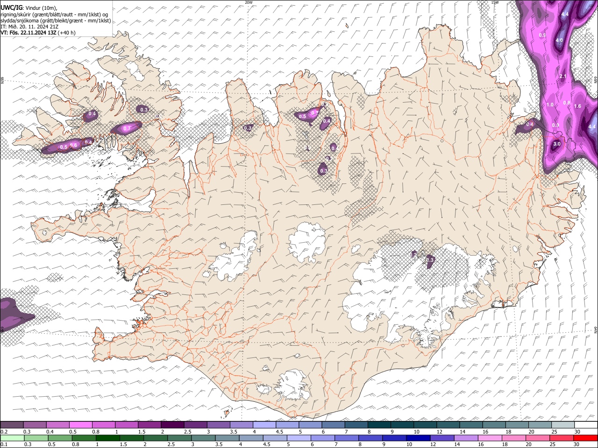Click the '20W' longitude label
Viewport: 598px width, 448px height.
point(249,2)
